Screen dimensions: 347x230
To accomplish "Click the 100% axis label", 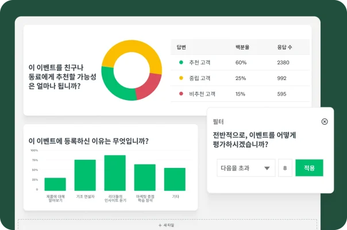I will click(x=34, y=150).
